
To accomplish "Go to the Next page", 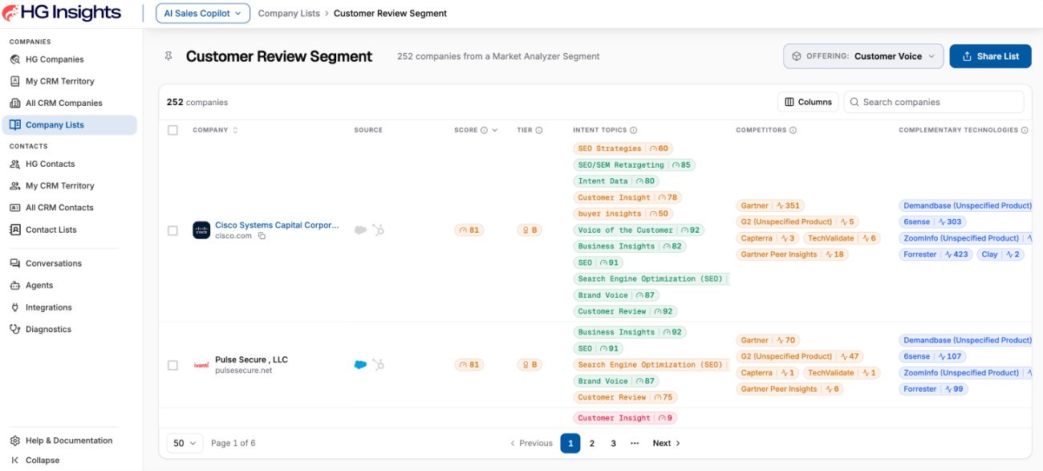I will 666,443.
